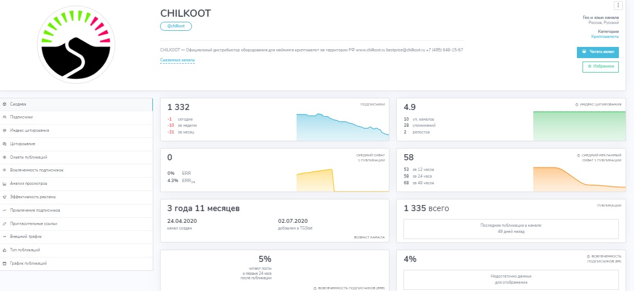Click the 28 упоминаний row
This screenshot has width=634, height=291.
click(420, 126)
